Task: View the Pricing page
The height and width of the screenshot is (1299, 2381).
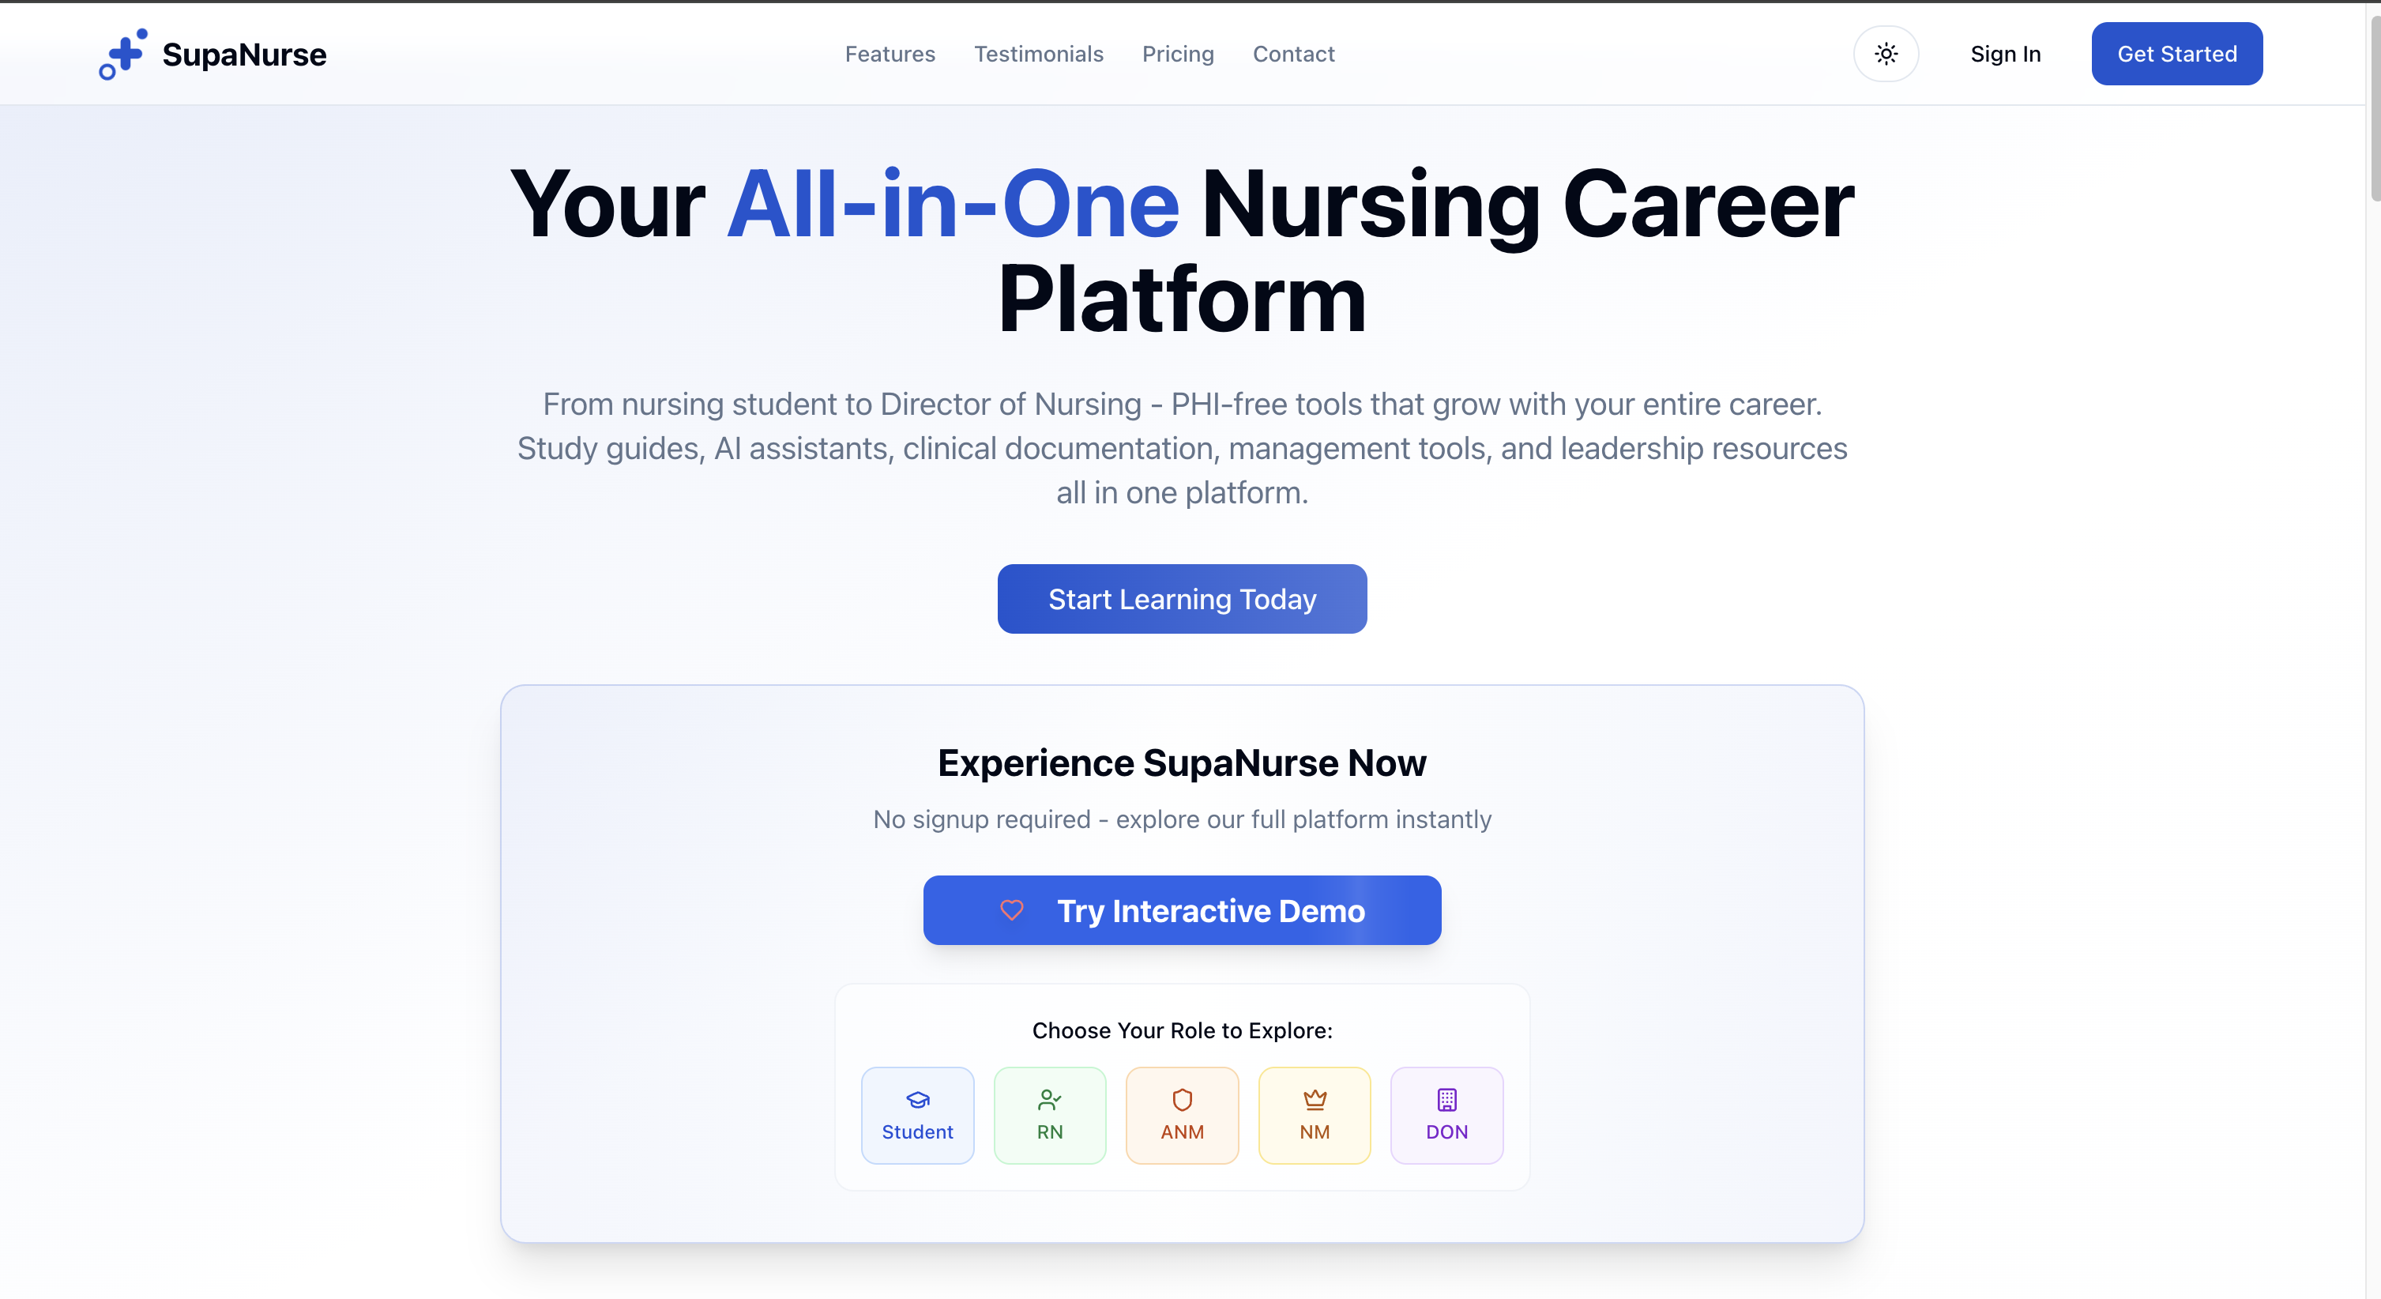Action: [x=1178, y=54]
